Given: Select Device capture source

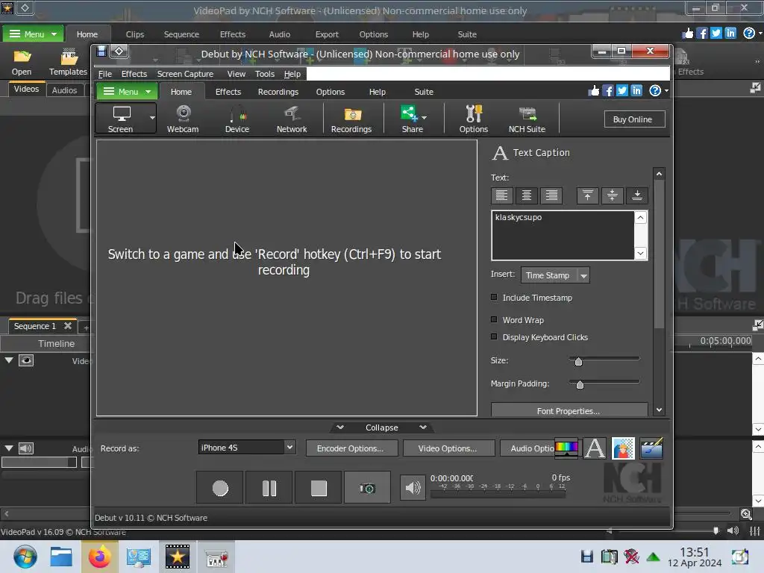Looking at the screenshot, I should 237,119.
